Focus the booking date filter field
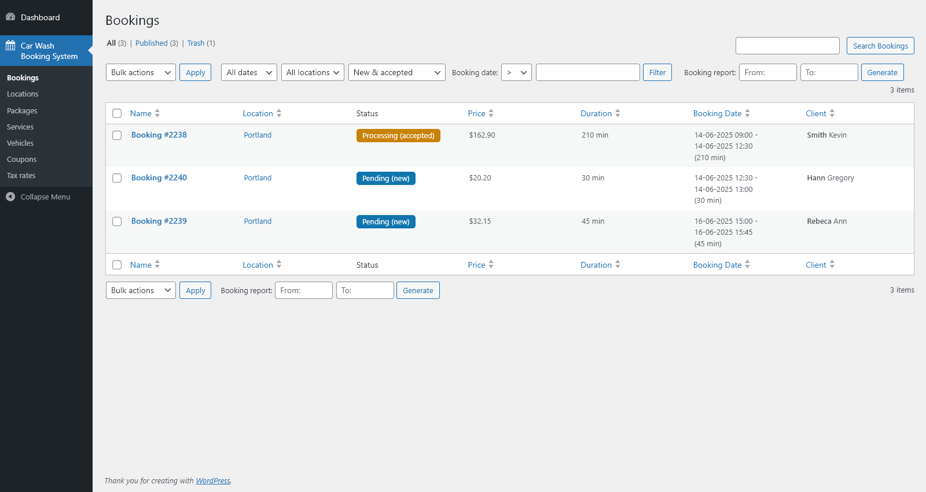The width and height of the screenshot is (926, 492). (x=588, y=72)
